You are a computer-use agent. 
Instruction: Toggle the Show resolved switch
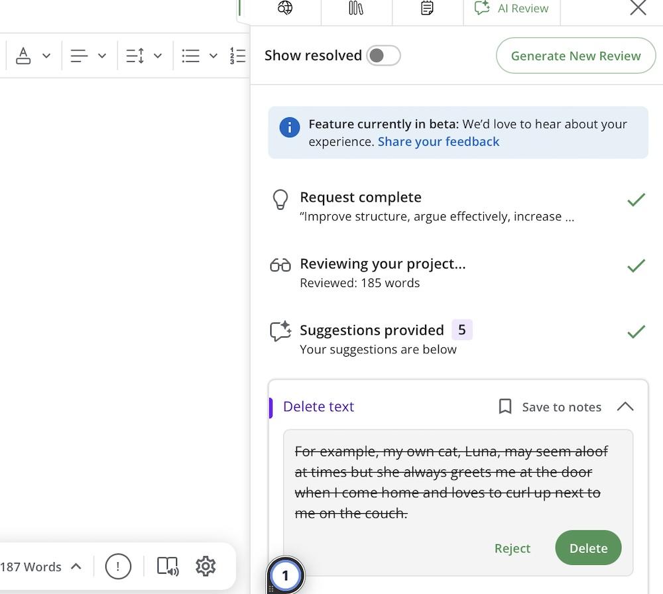pyautogui.click(x=383, y=56)
